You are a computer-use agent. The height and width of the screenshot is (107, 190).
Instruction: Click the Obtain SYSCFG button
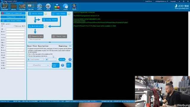point(36,14)
